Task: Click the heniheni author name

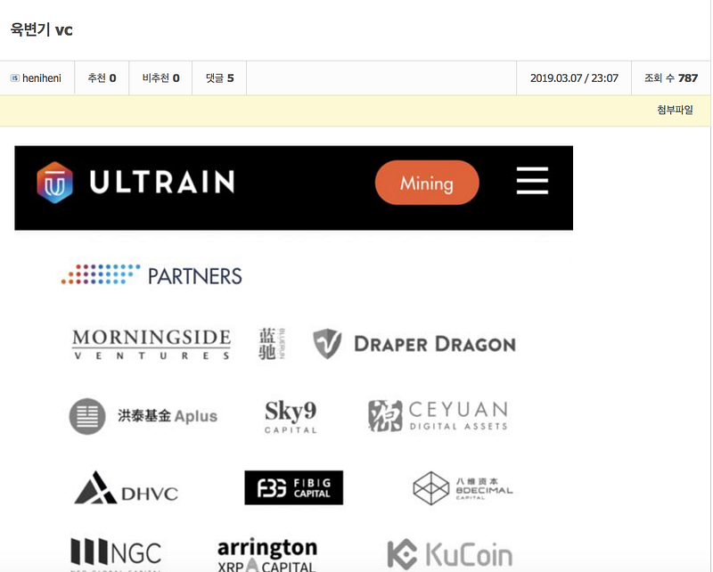Action: pos(41,78)
